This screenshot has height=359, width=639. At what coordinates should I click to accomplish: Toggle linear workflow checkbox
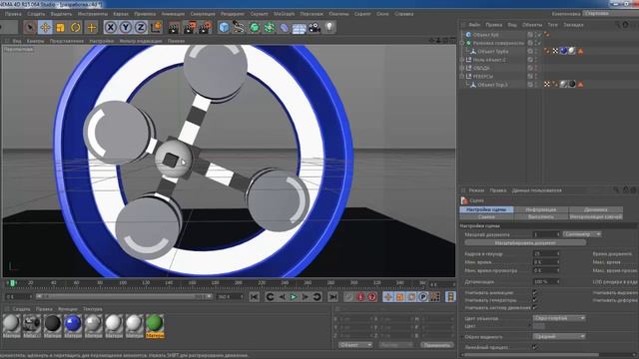[535, 347]
